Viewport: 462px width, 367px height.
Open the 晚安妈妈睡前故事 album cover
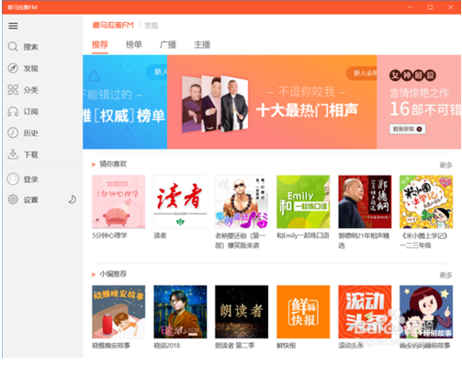[426, 312]
